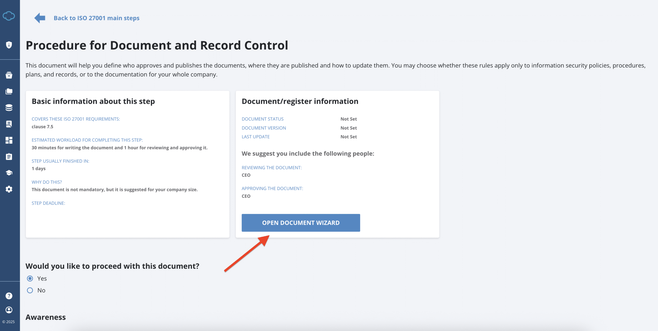Click the blue back arrow icon

tap(40, 18)
